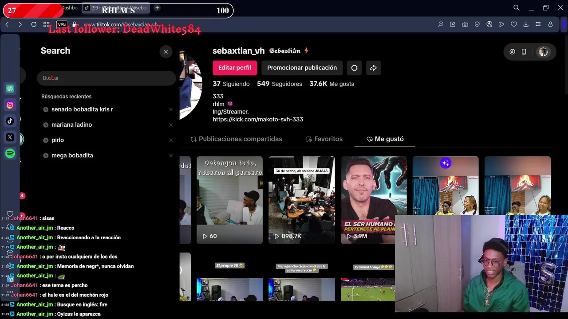Screen dimensions: 568x319
Task: Share profile with arrow icon
Action: 374,68
